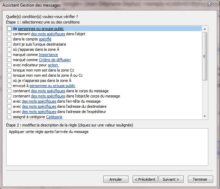Viewport: 220px width, 189px height.
Task: Enable 'dont je suis l'unique destinataire' checkbox
Action: [x=9, y=45]
